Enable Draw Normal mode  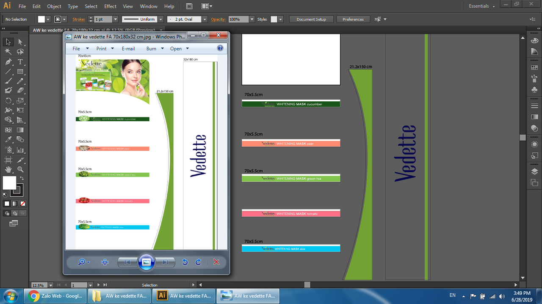point(7,213)
